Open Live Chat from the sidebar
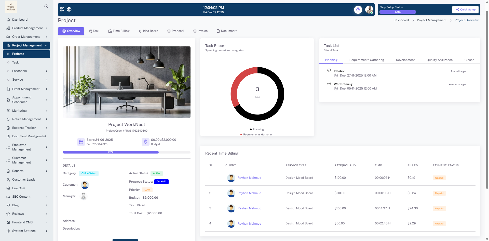 coord(19,188)
